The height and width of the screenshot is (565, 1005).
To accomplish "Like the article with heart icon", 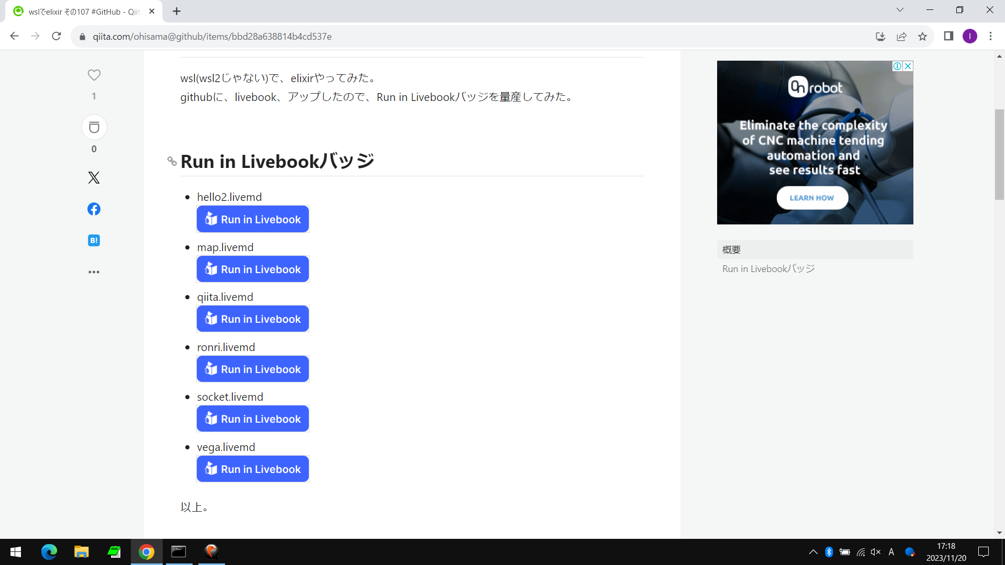I will [94, 75].
